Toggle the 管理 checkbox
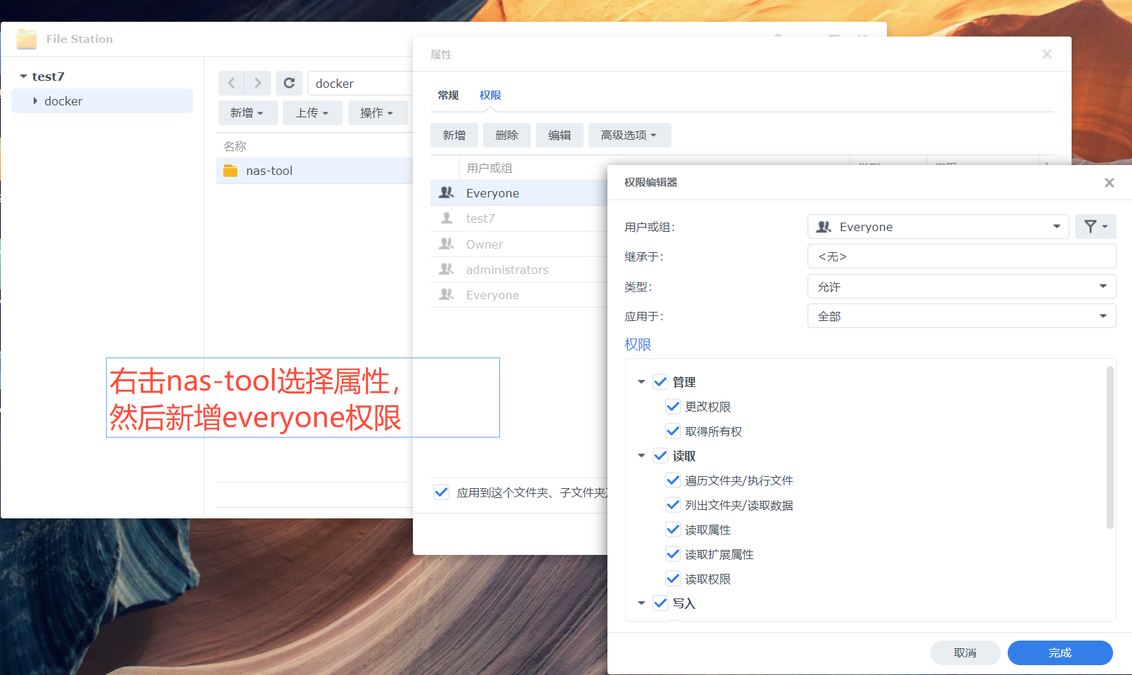 point(660,381)
